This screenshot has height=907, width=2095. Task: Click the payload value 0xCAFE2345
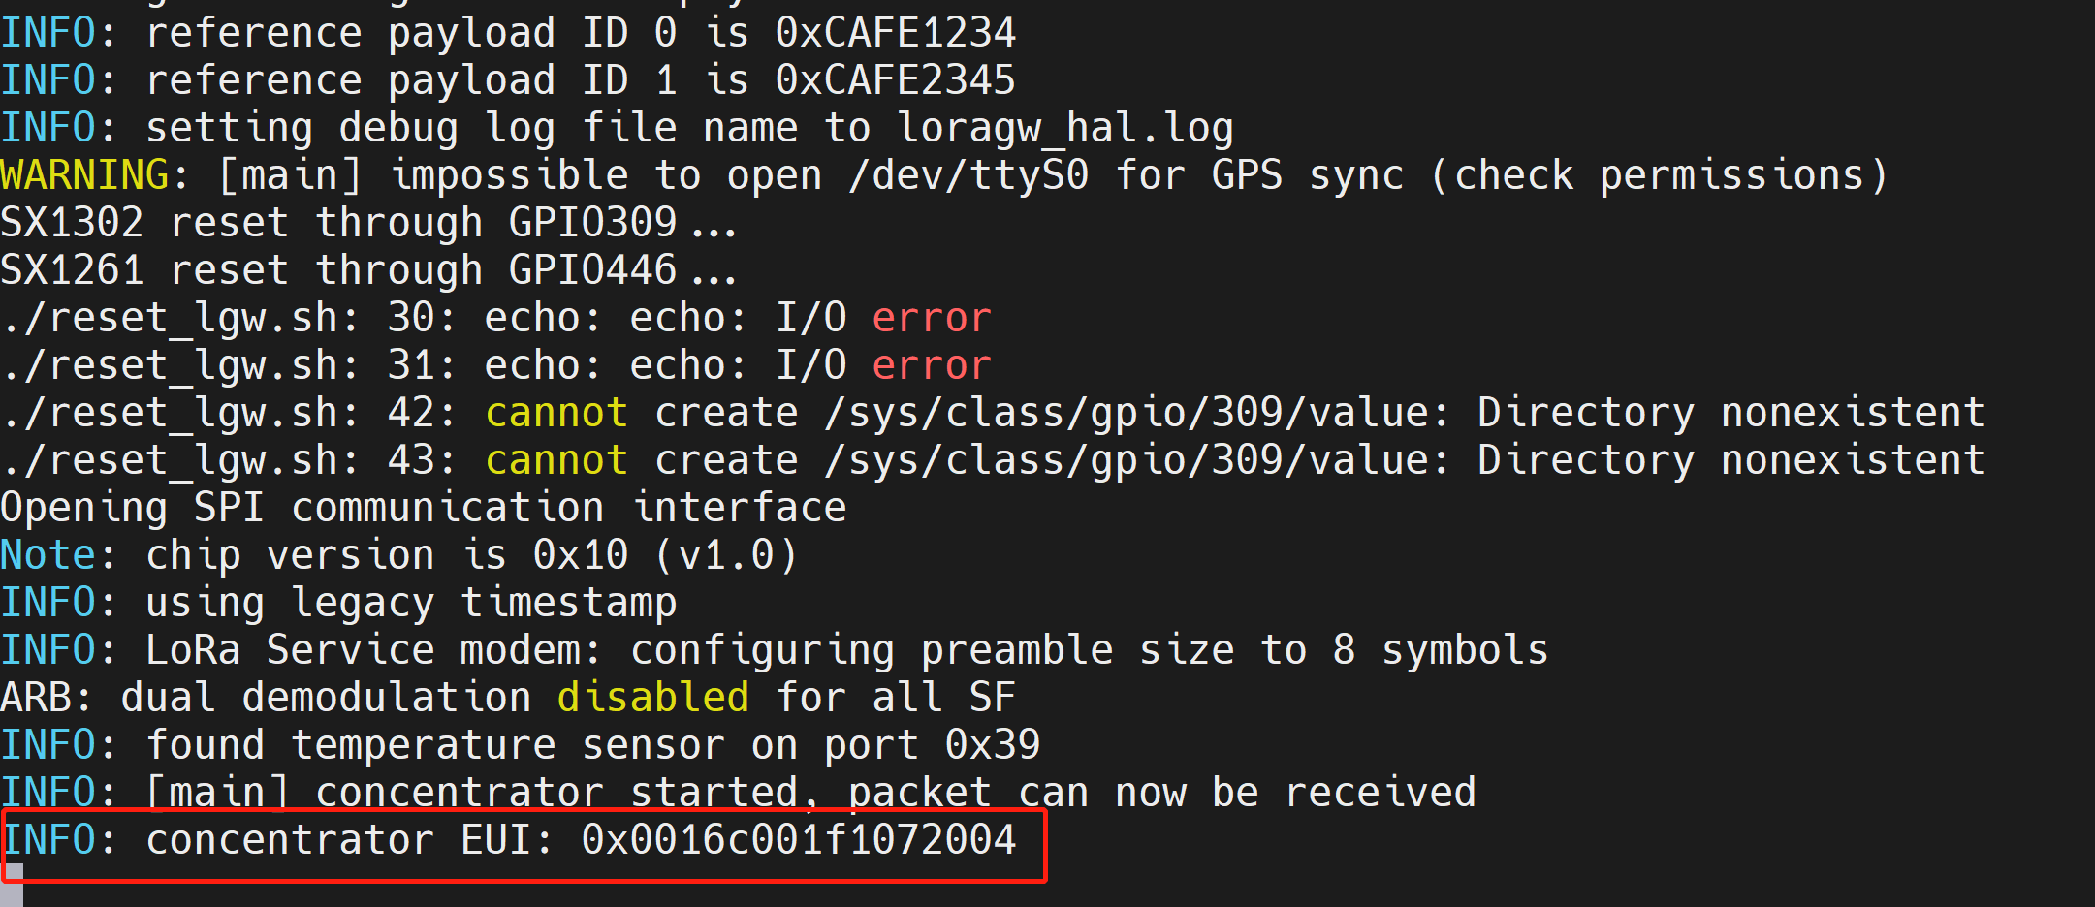896,80
